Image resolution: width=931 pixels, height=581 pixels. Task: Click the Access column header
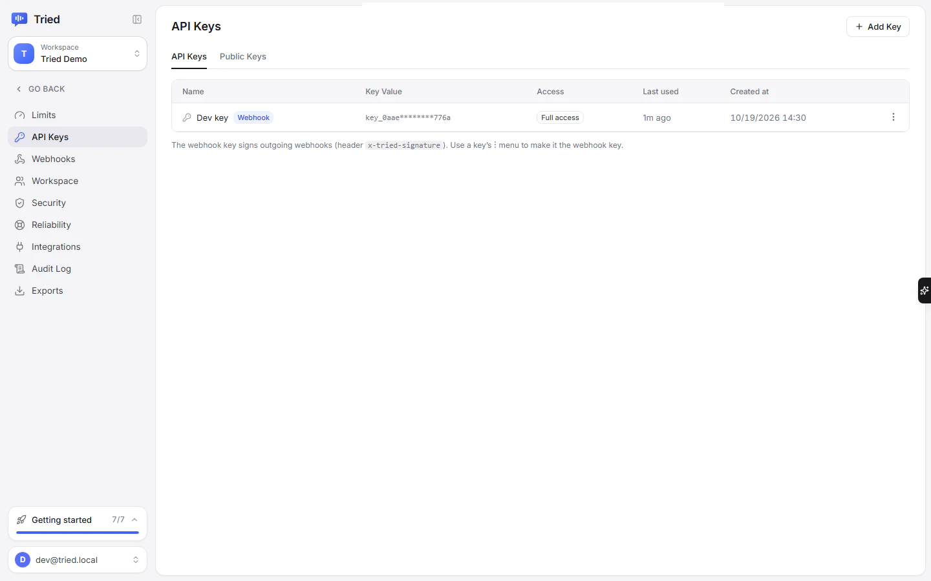(550, 92)
